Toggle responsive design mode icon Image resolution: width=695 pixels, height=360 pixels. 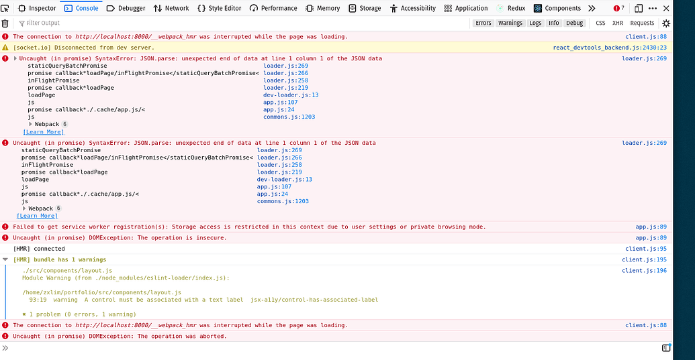click(x=639, y=8)
